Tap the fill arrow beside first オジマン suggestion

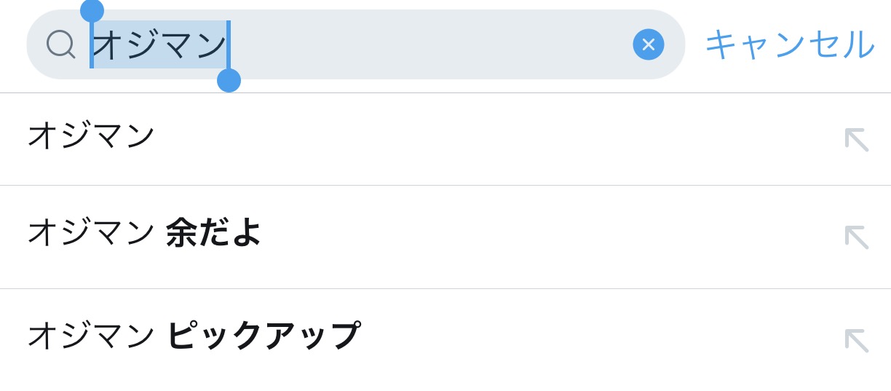tap(856, 139)
